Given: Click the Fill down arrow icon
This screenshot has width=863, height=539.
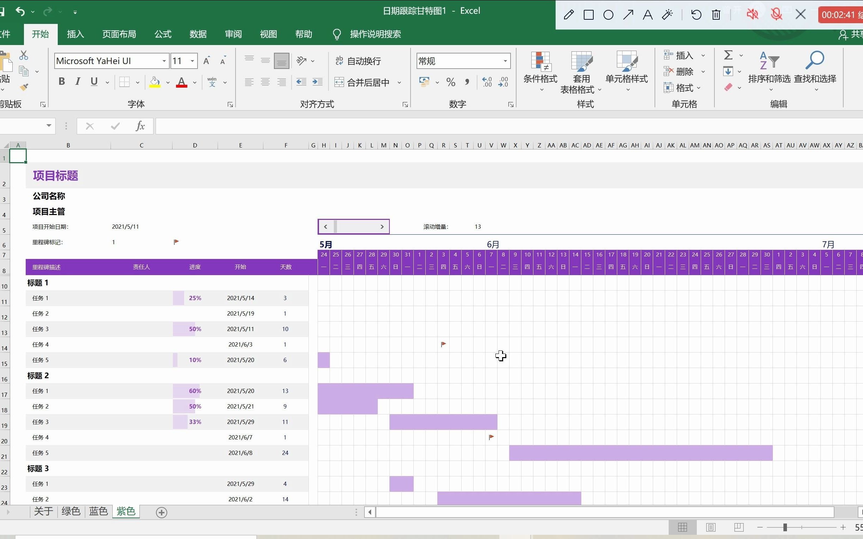Looking at the screenshot, I should pyautogui.click(x=728, y=71).
